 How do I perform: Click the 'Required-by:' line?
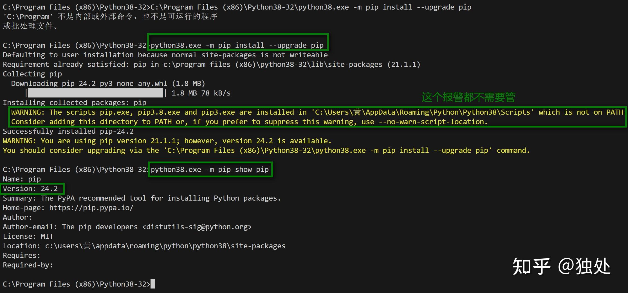(x=28, y=265)
